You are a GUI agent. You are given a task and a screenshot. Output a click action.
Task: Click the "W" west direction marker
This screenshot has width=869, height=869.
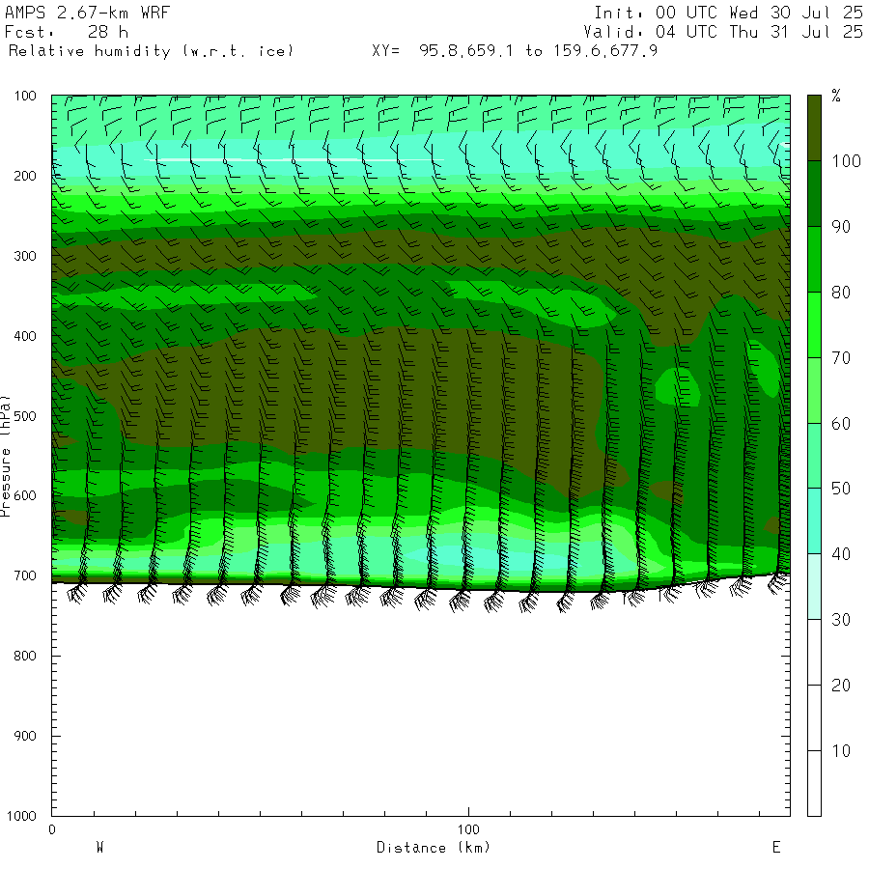pyautogui.click(x=99, y=848)
